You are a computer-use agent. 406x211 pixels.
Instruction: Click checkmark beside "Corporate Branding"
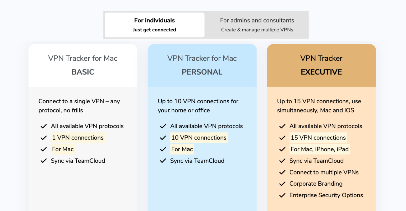(x=282, y=184)
